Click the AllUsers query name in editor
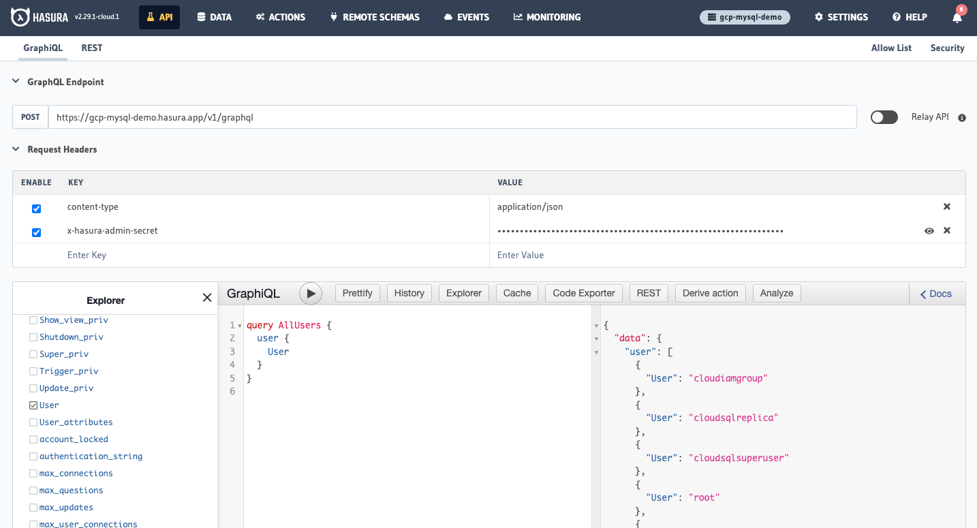Image resolution: width=977 pixels, height=528 pixels. pos(300,325)
